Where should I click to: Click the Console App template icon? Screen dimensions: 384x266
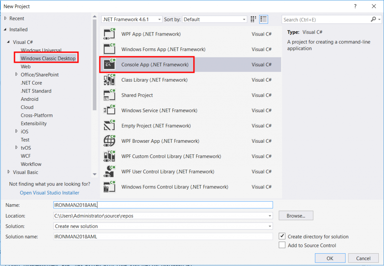point(109,64)
